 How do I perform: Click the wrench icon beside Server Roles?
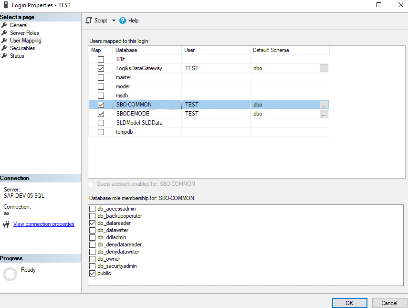coord(5,33)
